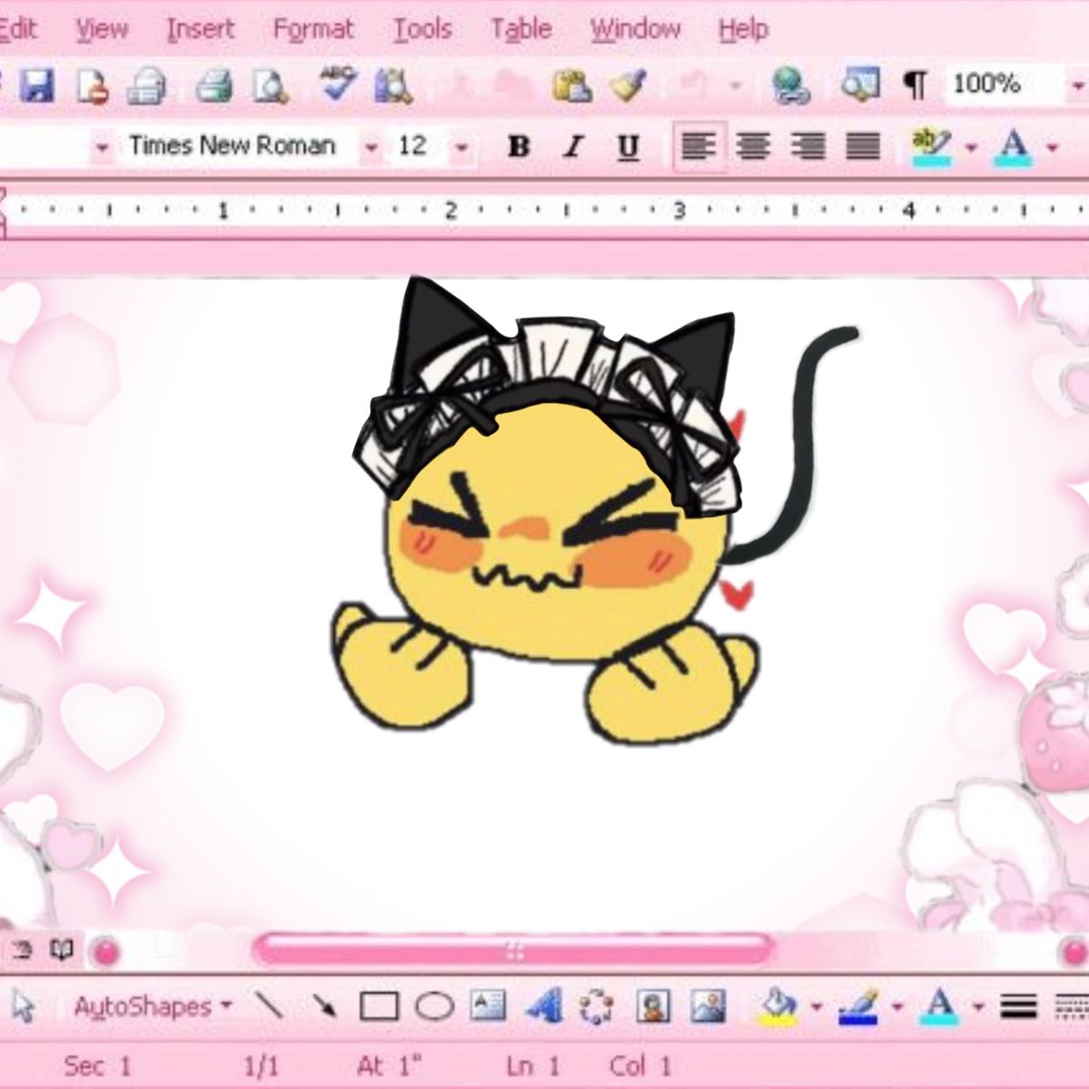
Task: Open the AutoShapes button menu
Action: (x=153, y=1006)
